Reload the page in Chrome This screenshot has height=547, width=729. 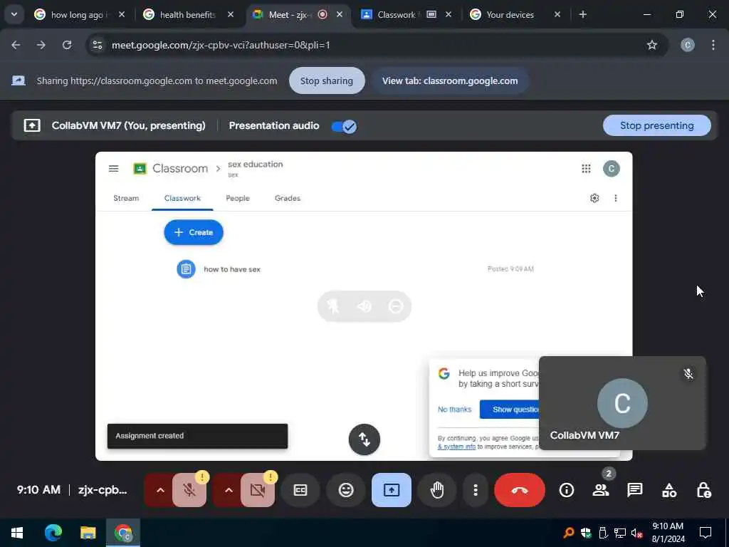click(67, 45)
